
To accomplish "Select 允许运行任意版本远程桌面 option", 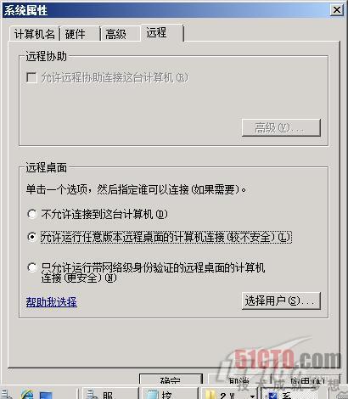I will click(32, 237).
